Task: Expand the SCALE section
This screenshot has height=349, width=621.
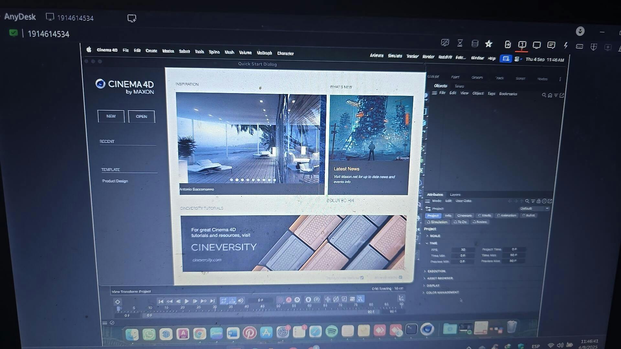Action: click(x=427, y=236)
